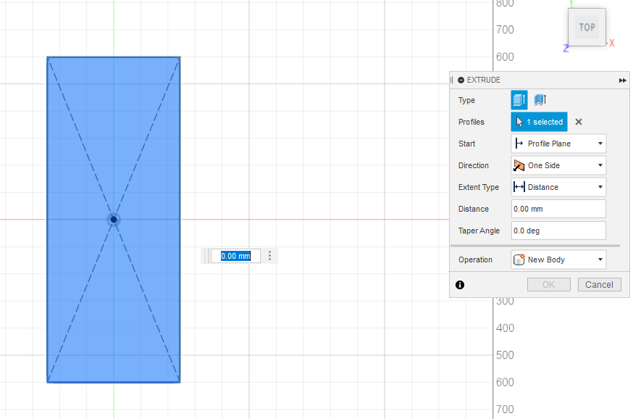This screenshot has width=633, height=419.
Task: Click the Taper Angle input field
Action: point(558,231)
